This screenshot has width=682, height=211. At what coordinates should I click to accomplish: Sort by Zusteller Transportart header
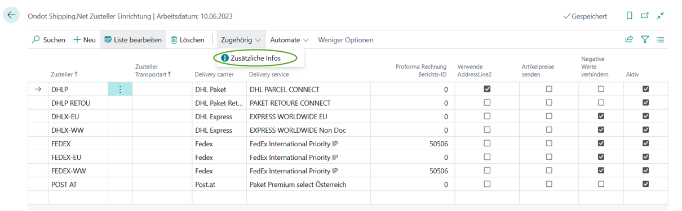click(x=153, y=70)
